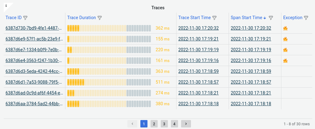
Task: Click the 511 ms duration bar gauge
Action: tap(109, 82)
